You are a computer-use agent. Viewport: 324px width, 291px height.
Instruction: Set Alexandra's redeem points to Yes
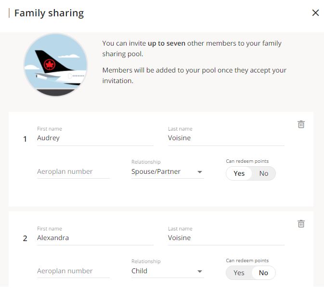[239, 273]
